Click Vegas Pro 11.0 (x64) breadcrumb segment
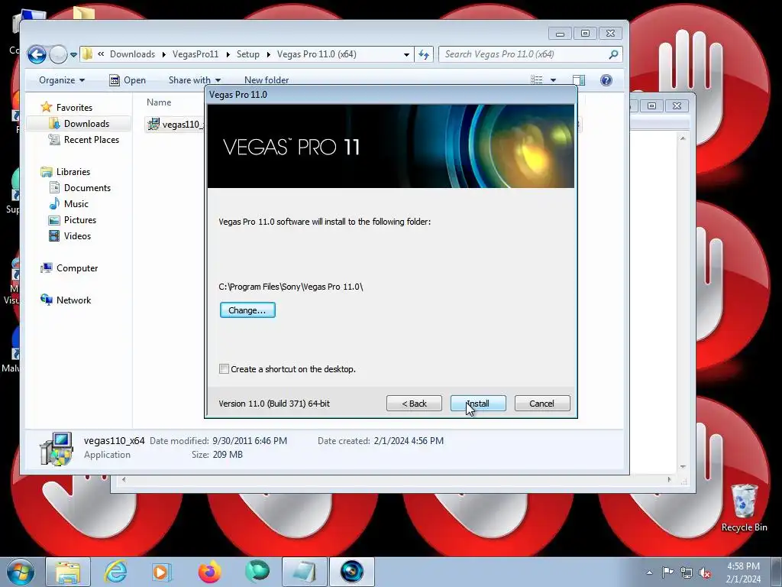Screen dimensions: 782x587 click(x=317, y=54)
